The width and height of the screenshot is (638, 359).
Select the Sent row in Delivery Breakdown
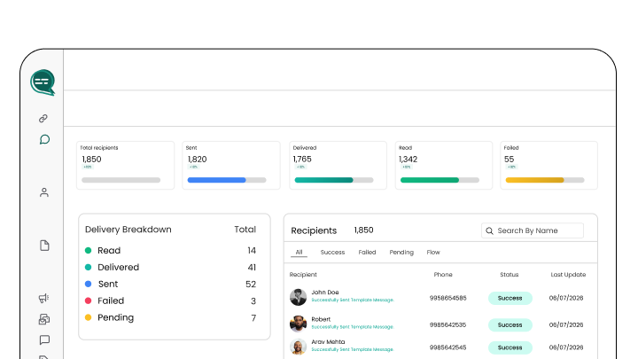(170, 284)
